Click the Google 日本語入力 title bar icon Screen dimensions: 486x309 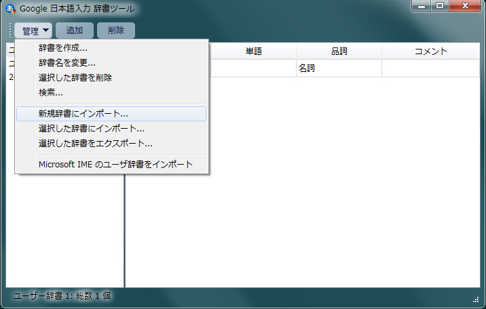pyautogui.click(x=11, y=9)
